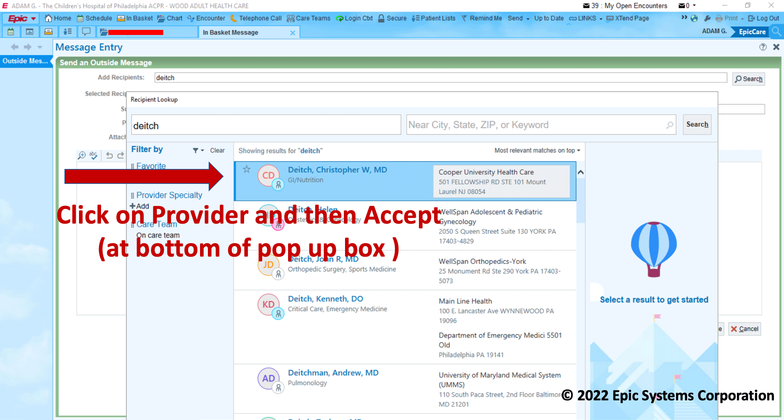784x420 pixels.
Task: Open In Basket from the toolbar
Action: tap(135, 18)
